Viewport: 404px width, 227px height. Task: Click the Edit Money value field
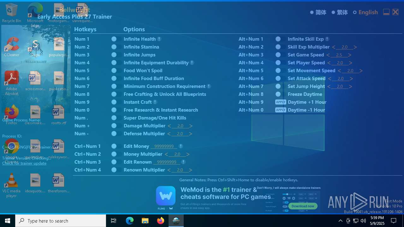[164, 146]
